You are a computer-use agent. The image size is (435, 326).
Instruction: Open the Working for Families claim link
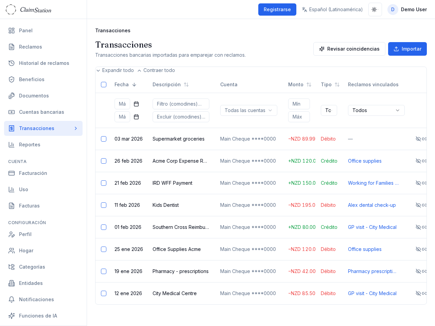[373, 183]
